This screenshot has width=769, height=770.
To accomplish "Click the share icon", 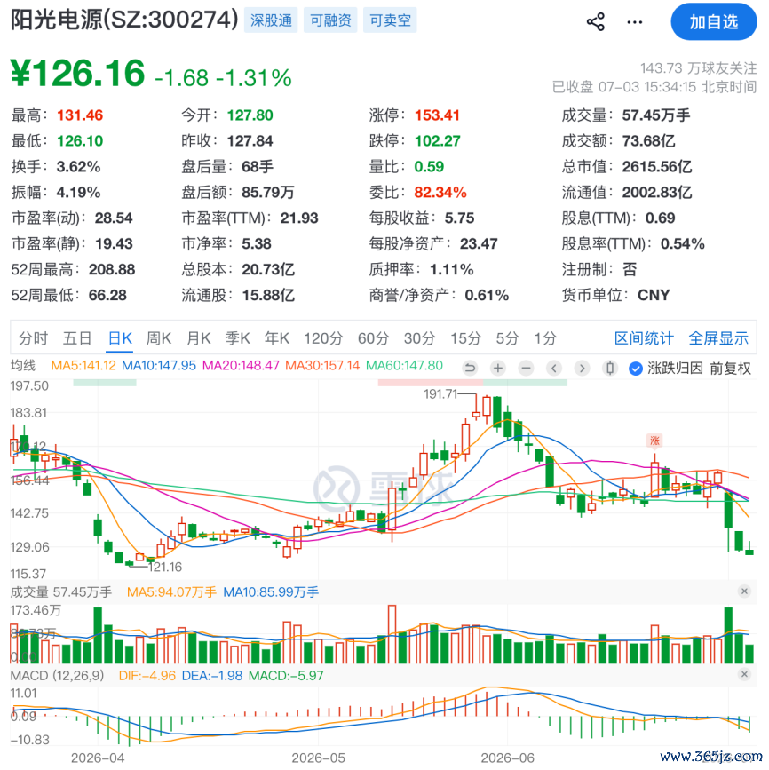I will tap(596, 22).
